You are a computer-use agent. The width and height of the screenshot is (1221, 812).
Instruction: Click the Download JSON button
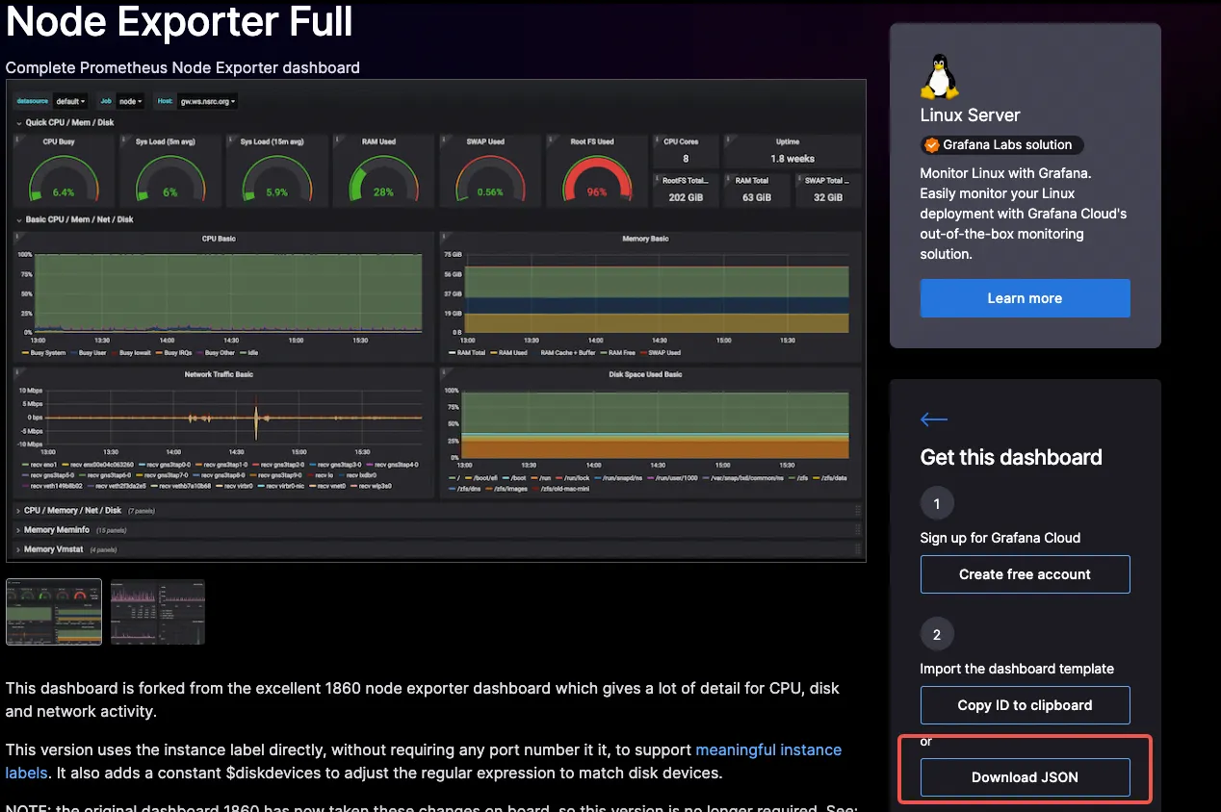click(1025, 777)
